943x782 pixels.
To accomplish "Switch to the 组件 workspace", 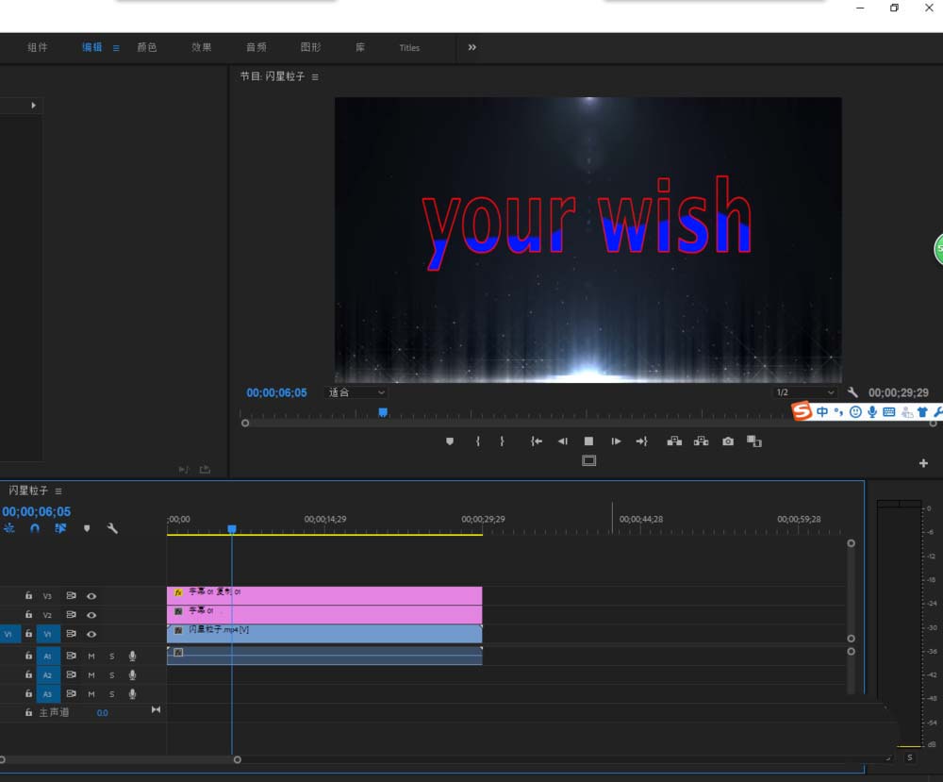I will (38, 47).
